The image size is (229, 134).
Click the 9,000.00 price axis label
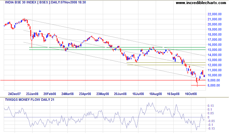(x=215, y=80)
